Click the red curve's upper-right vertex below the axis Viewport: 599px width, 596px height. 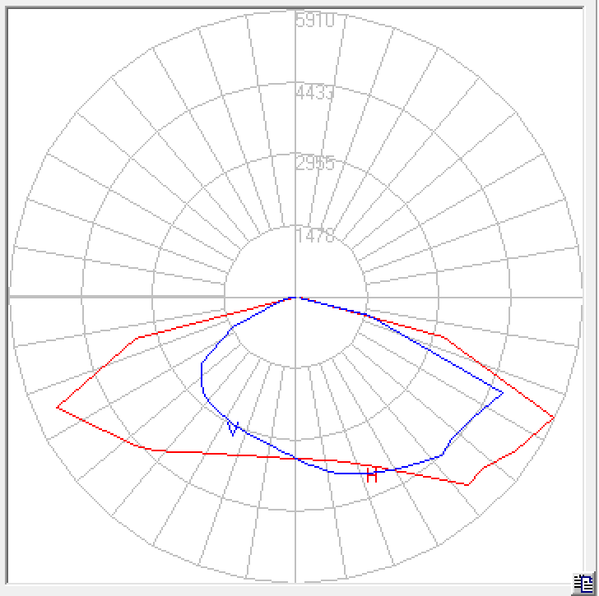coord(444,336)
